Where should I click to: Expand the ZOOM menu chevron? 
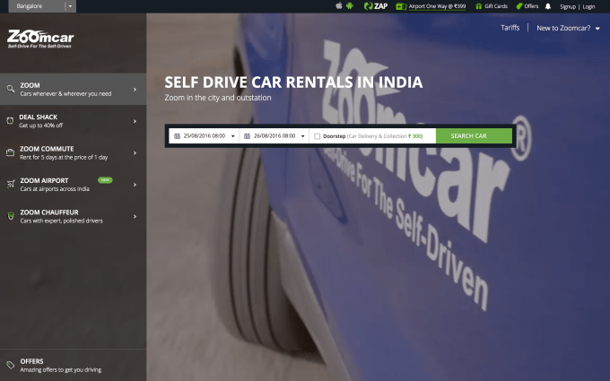pyautogui.click(x=135, y=90)
